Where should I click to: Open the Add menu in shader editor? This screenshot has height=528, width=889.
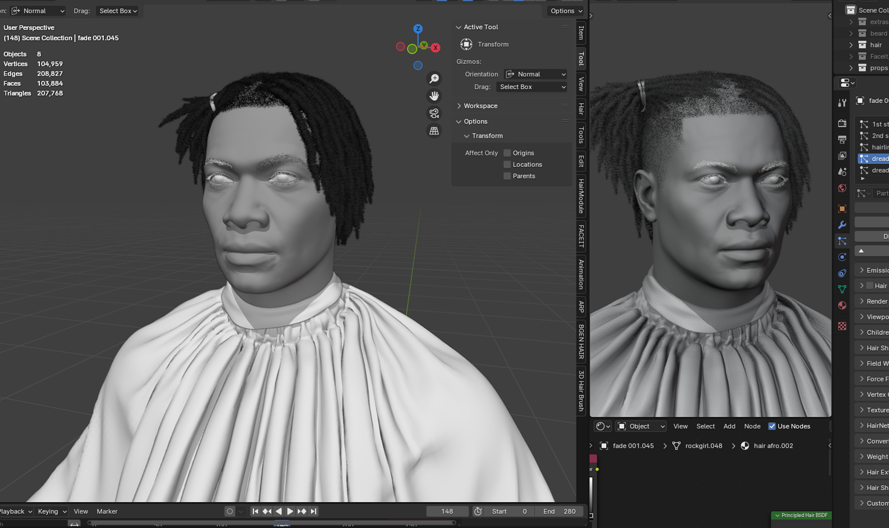coord(730,426)
